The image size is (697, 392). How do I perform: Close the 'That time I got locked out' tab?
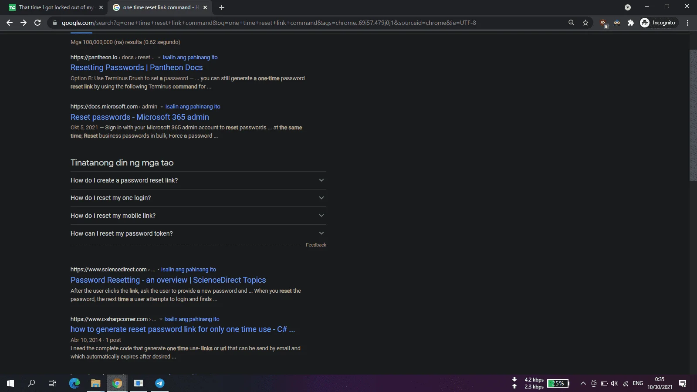(x=101, y=7)
